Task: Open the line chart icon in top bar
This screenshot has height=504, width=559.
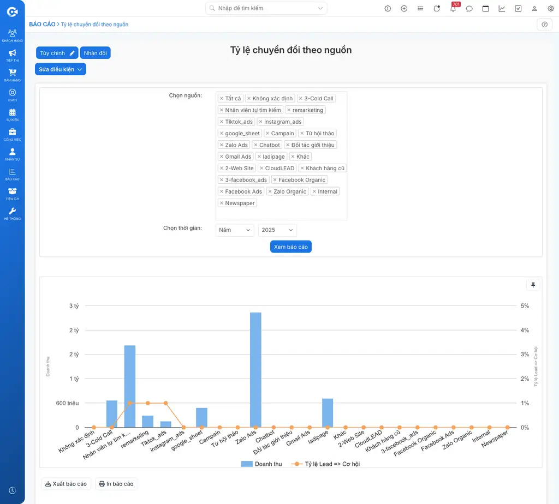Action: pos(502,9)
